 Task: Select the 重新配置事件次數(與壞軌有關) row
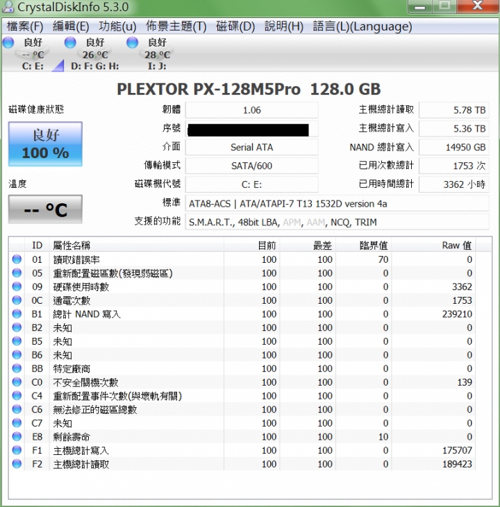point(242,395)
